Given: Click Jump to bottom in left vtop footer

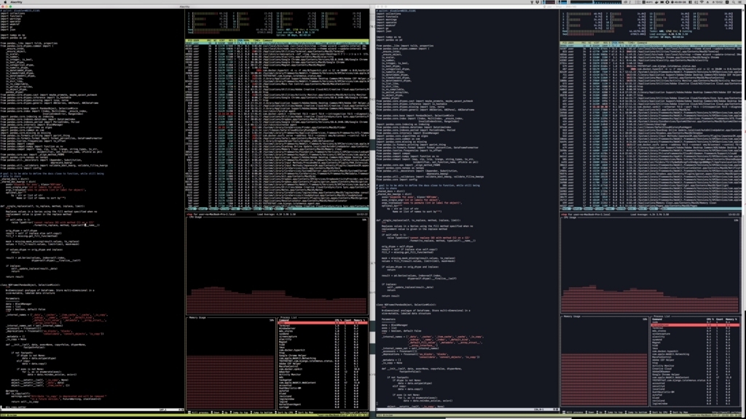Looking at the screenshot, I should click(x=262, y=412).
